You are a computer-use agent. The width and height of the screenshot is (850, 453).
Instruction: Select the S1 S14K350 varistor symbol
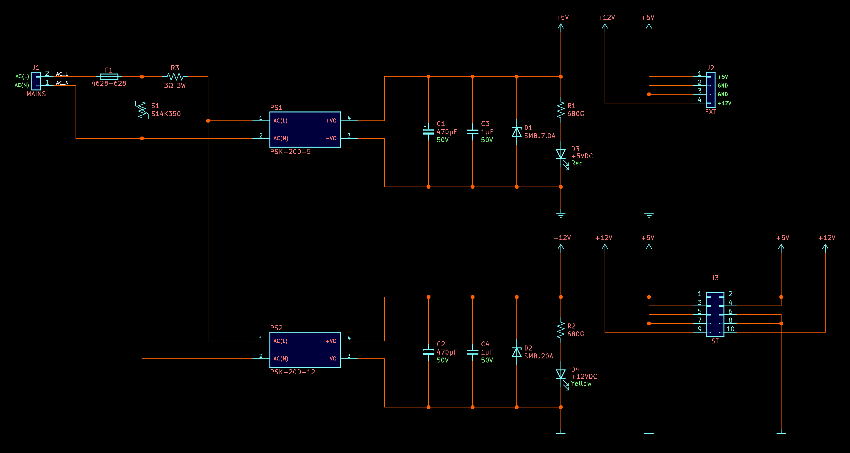pyautogui.click(x=142, y=110)
